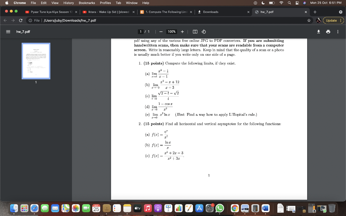
Task: Open Spotlight search in menu bar
Action: pyautogui.click(x=289, y=3)
